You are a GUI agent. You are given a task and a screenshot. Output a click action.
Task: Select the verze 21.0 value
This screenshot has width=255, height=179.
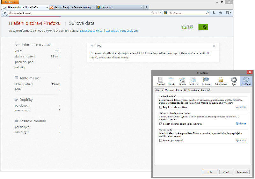pyautogui.click(x=57, y=51)
